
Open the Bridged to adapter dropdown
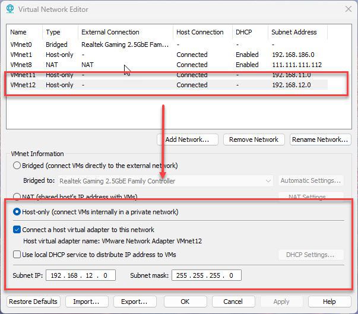pos(166,181)
